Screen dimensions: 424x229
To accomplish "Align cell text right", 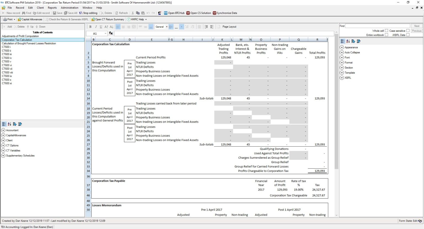I will click(129, 27).
